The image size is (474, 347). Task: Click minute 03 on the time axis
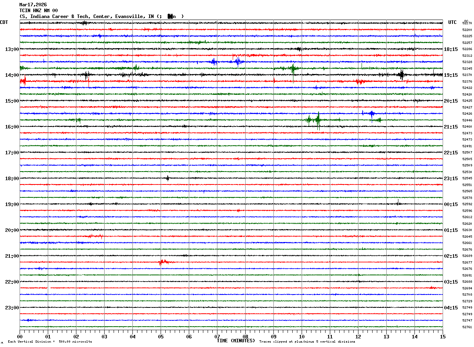[104, 337]
